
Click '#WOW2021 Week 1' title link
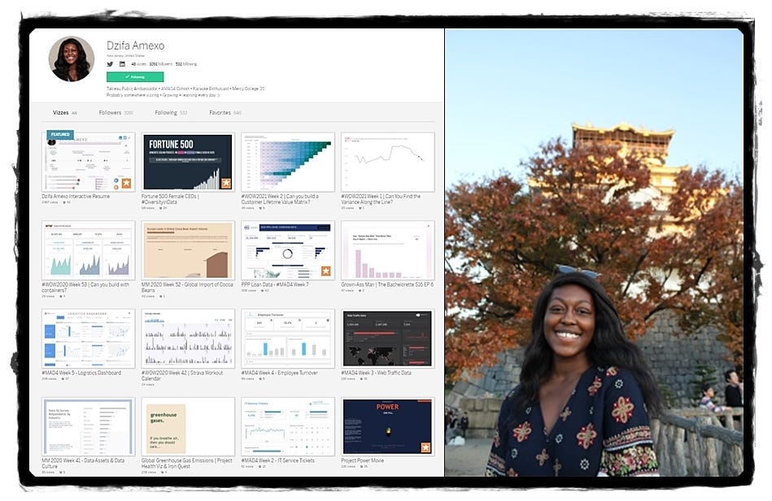(381, 199)
